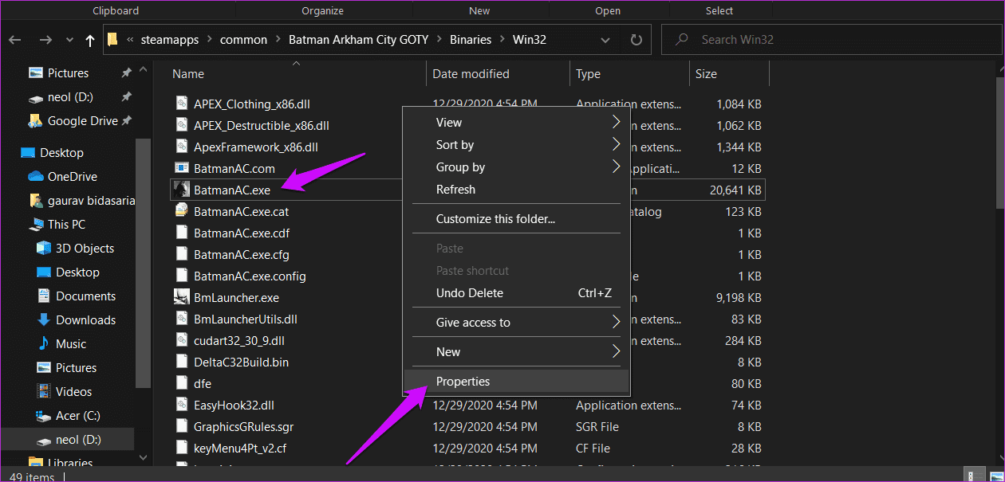Open the recent locations dropdown

68,41
